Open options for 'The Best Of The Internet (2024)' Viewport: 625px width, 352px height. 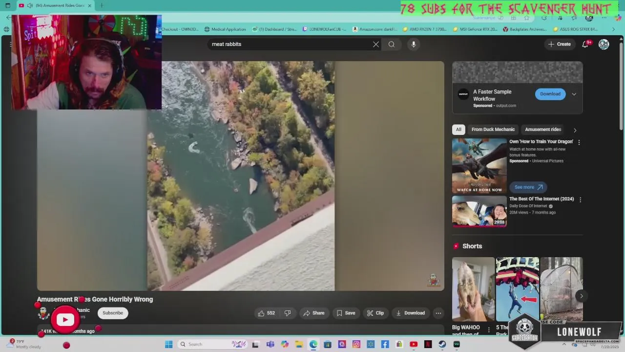[x=580, y=199]
